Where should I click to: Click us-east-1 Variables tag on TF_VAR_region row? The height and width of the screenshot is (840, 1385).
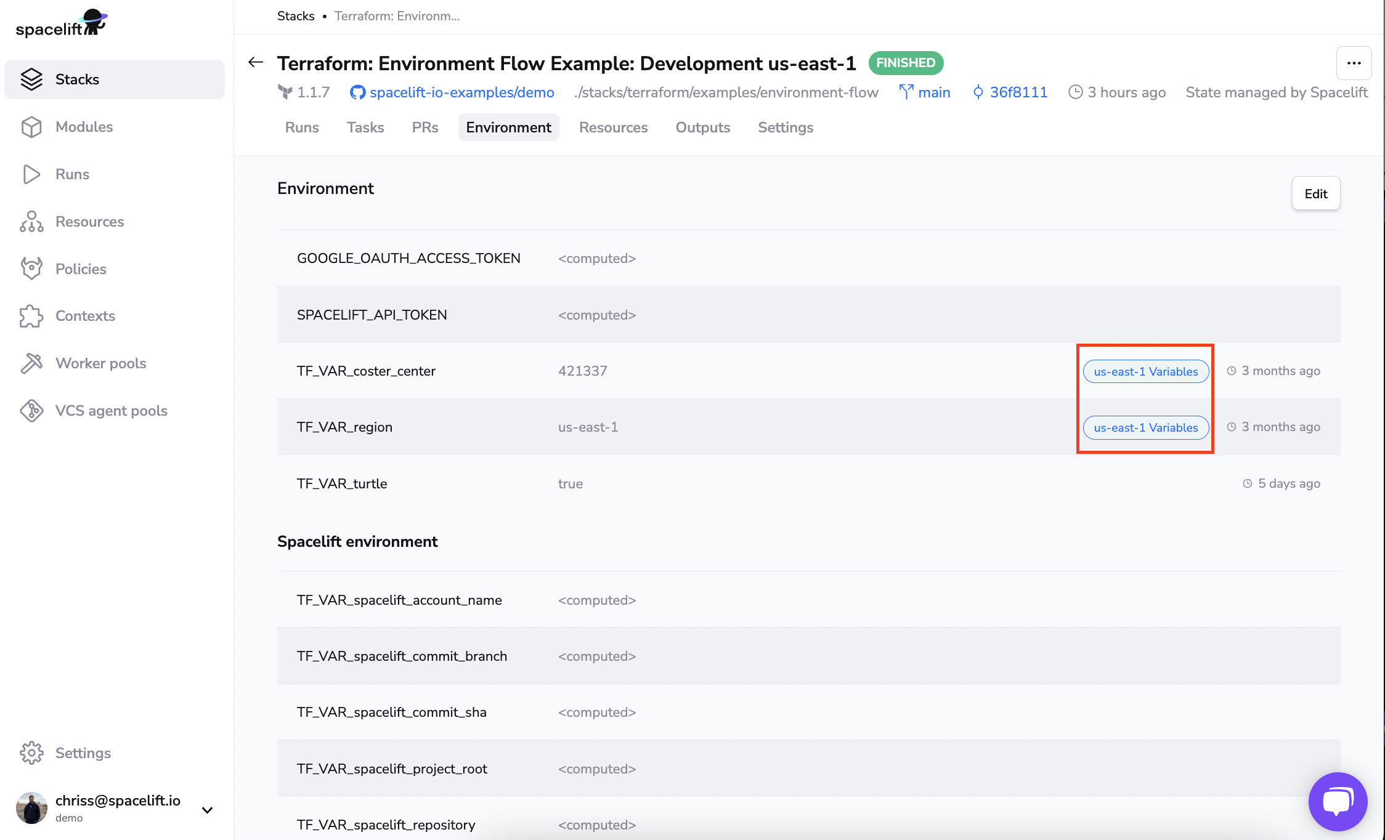click(x=1145, y=427)
